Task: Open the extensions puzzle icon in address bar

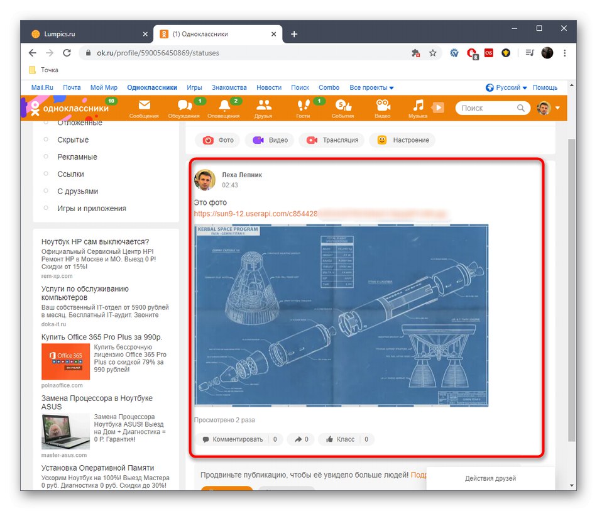Action: click(415, 53)
